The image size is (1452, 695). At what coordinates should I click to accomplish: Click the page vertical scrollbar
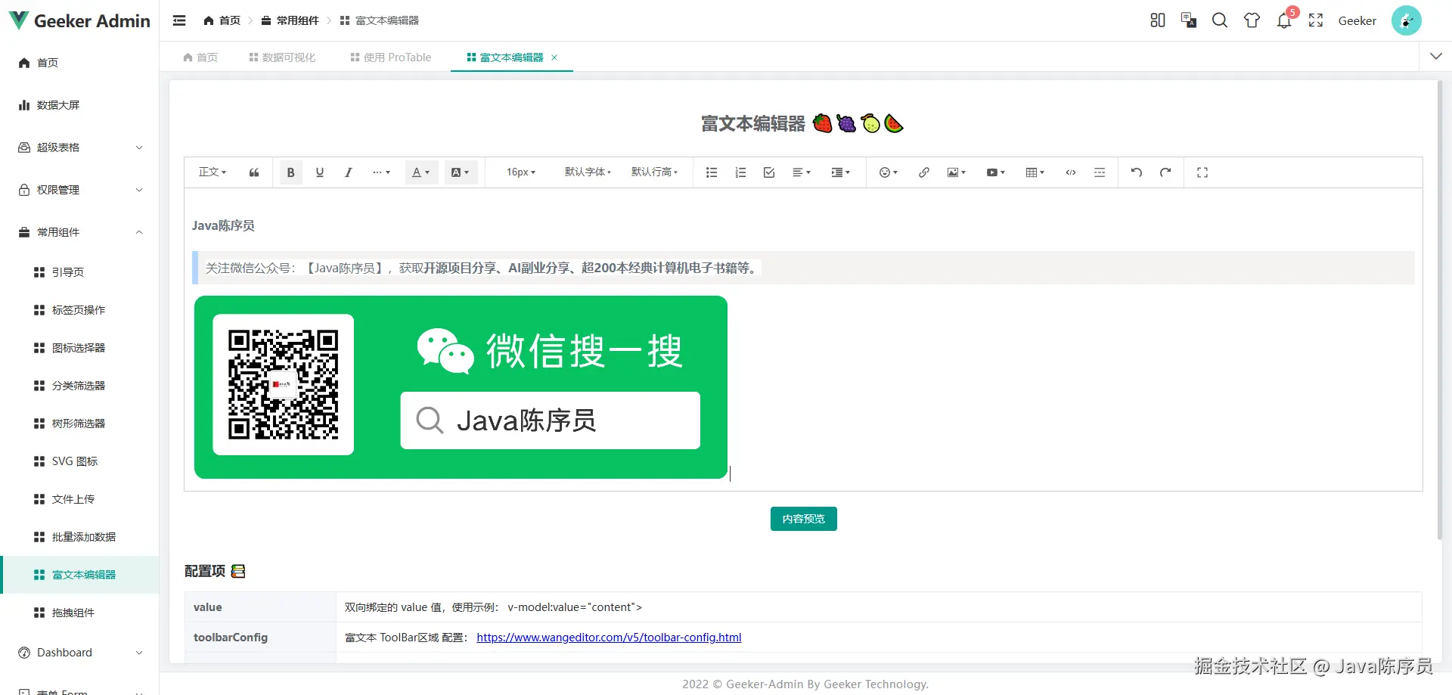(1440, 310)
